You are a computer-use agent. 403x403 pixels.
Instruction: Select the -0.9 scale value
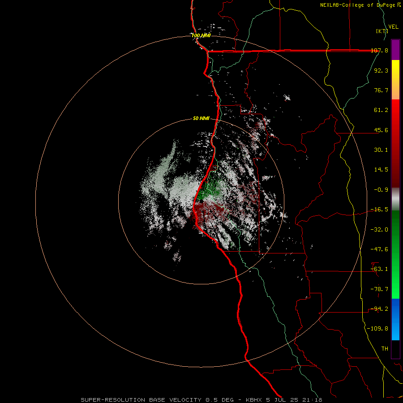point(381,190)
